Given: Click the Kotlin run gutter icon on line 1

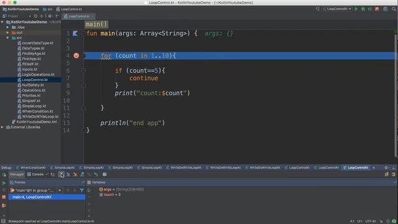Looking at the screenshot, I should pyautogui.click(x=75, y=33).
